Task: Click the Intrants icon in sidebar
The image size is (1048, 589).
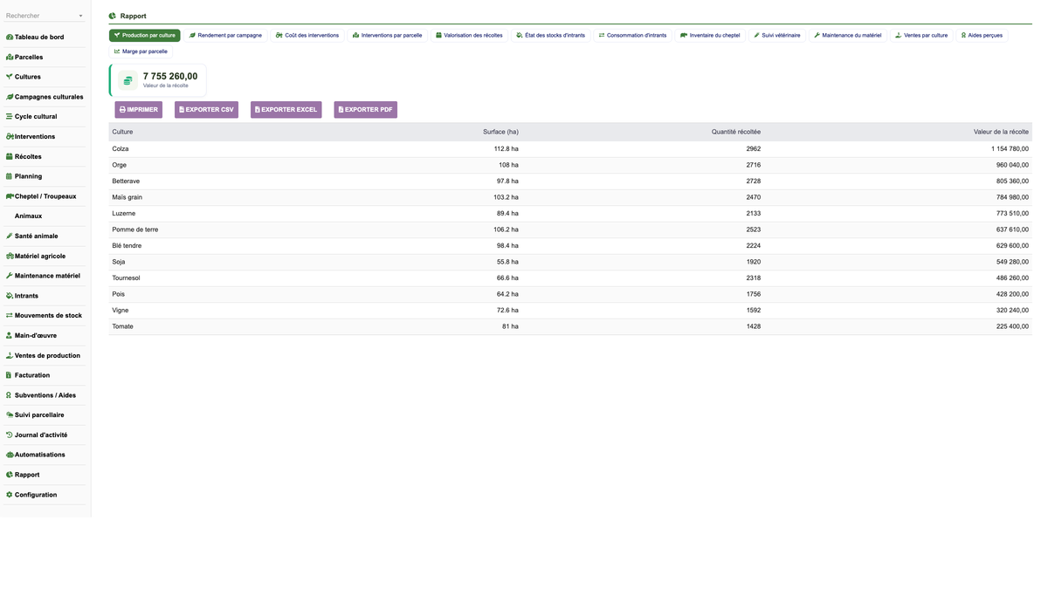Action: [10, 296]
